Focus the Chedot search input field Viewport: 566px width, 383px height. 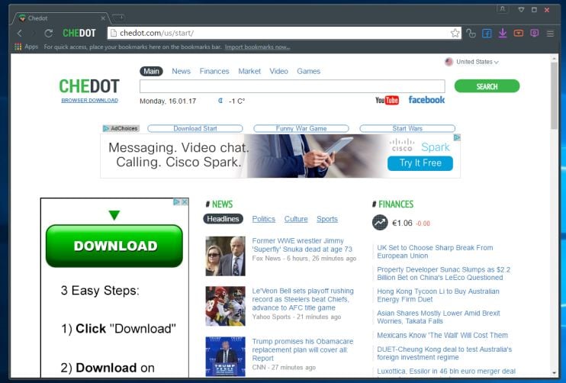pyautogui.click(x=292, y=86)
